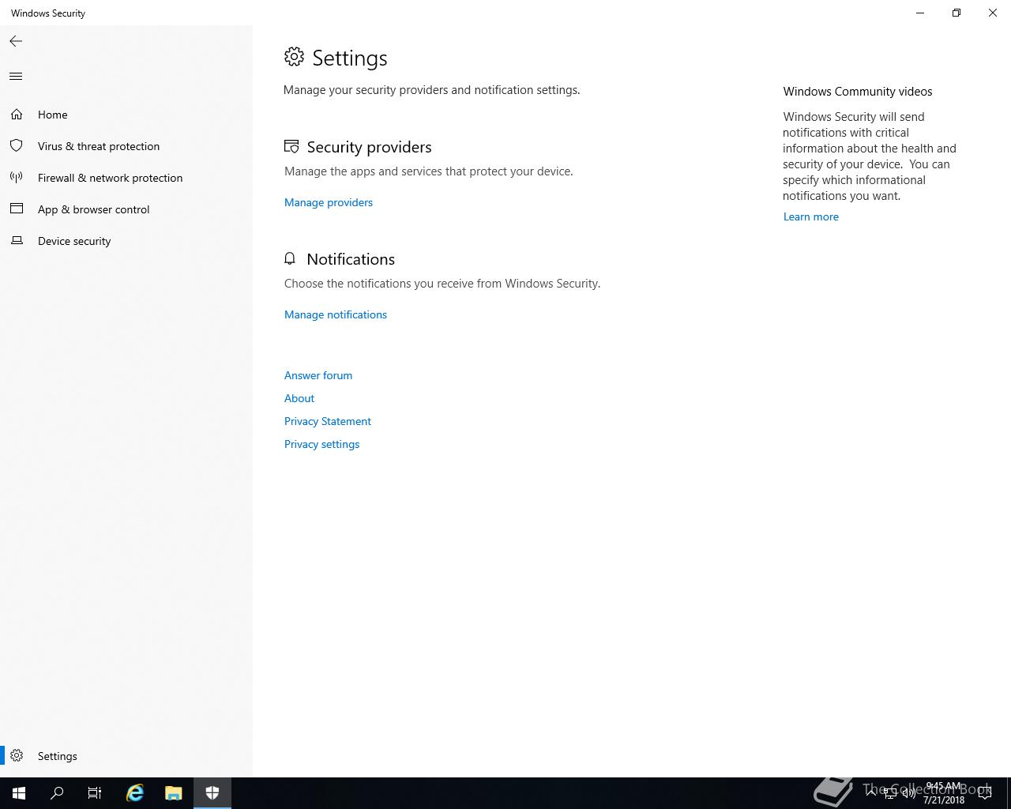Click the Security providers heading
This screenshot has height=809, width=1011.
click(x=369, y=147)
